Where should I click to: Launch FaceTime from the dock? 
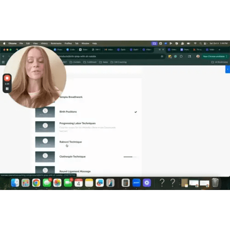(x=68, y=183)
